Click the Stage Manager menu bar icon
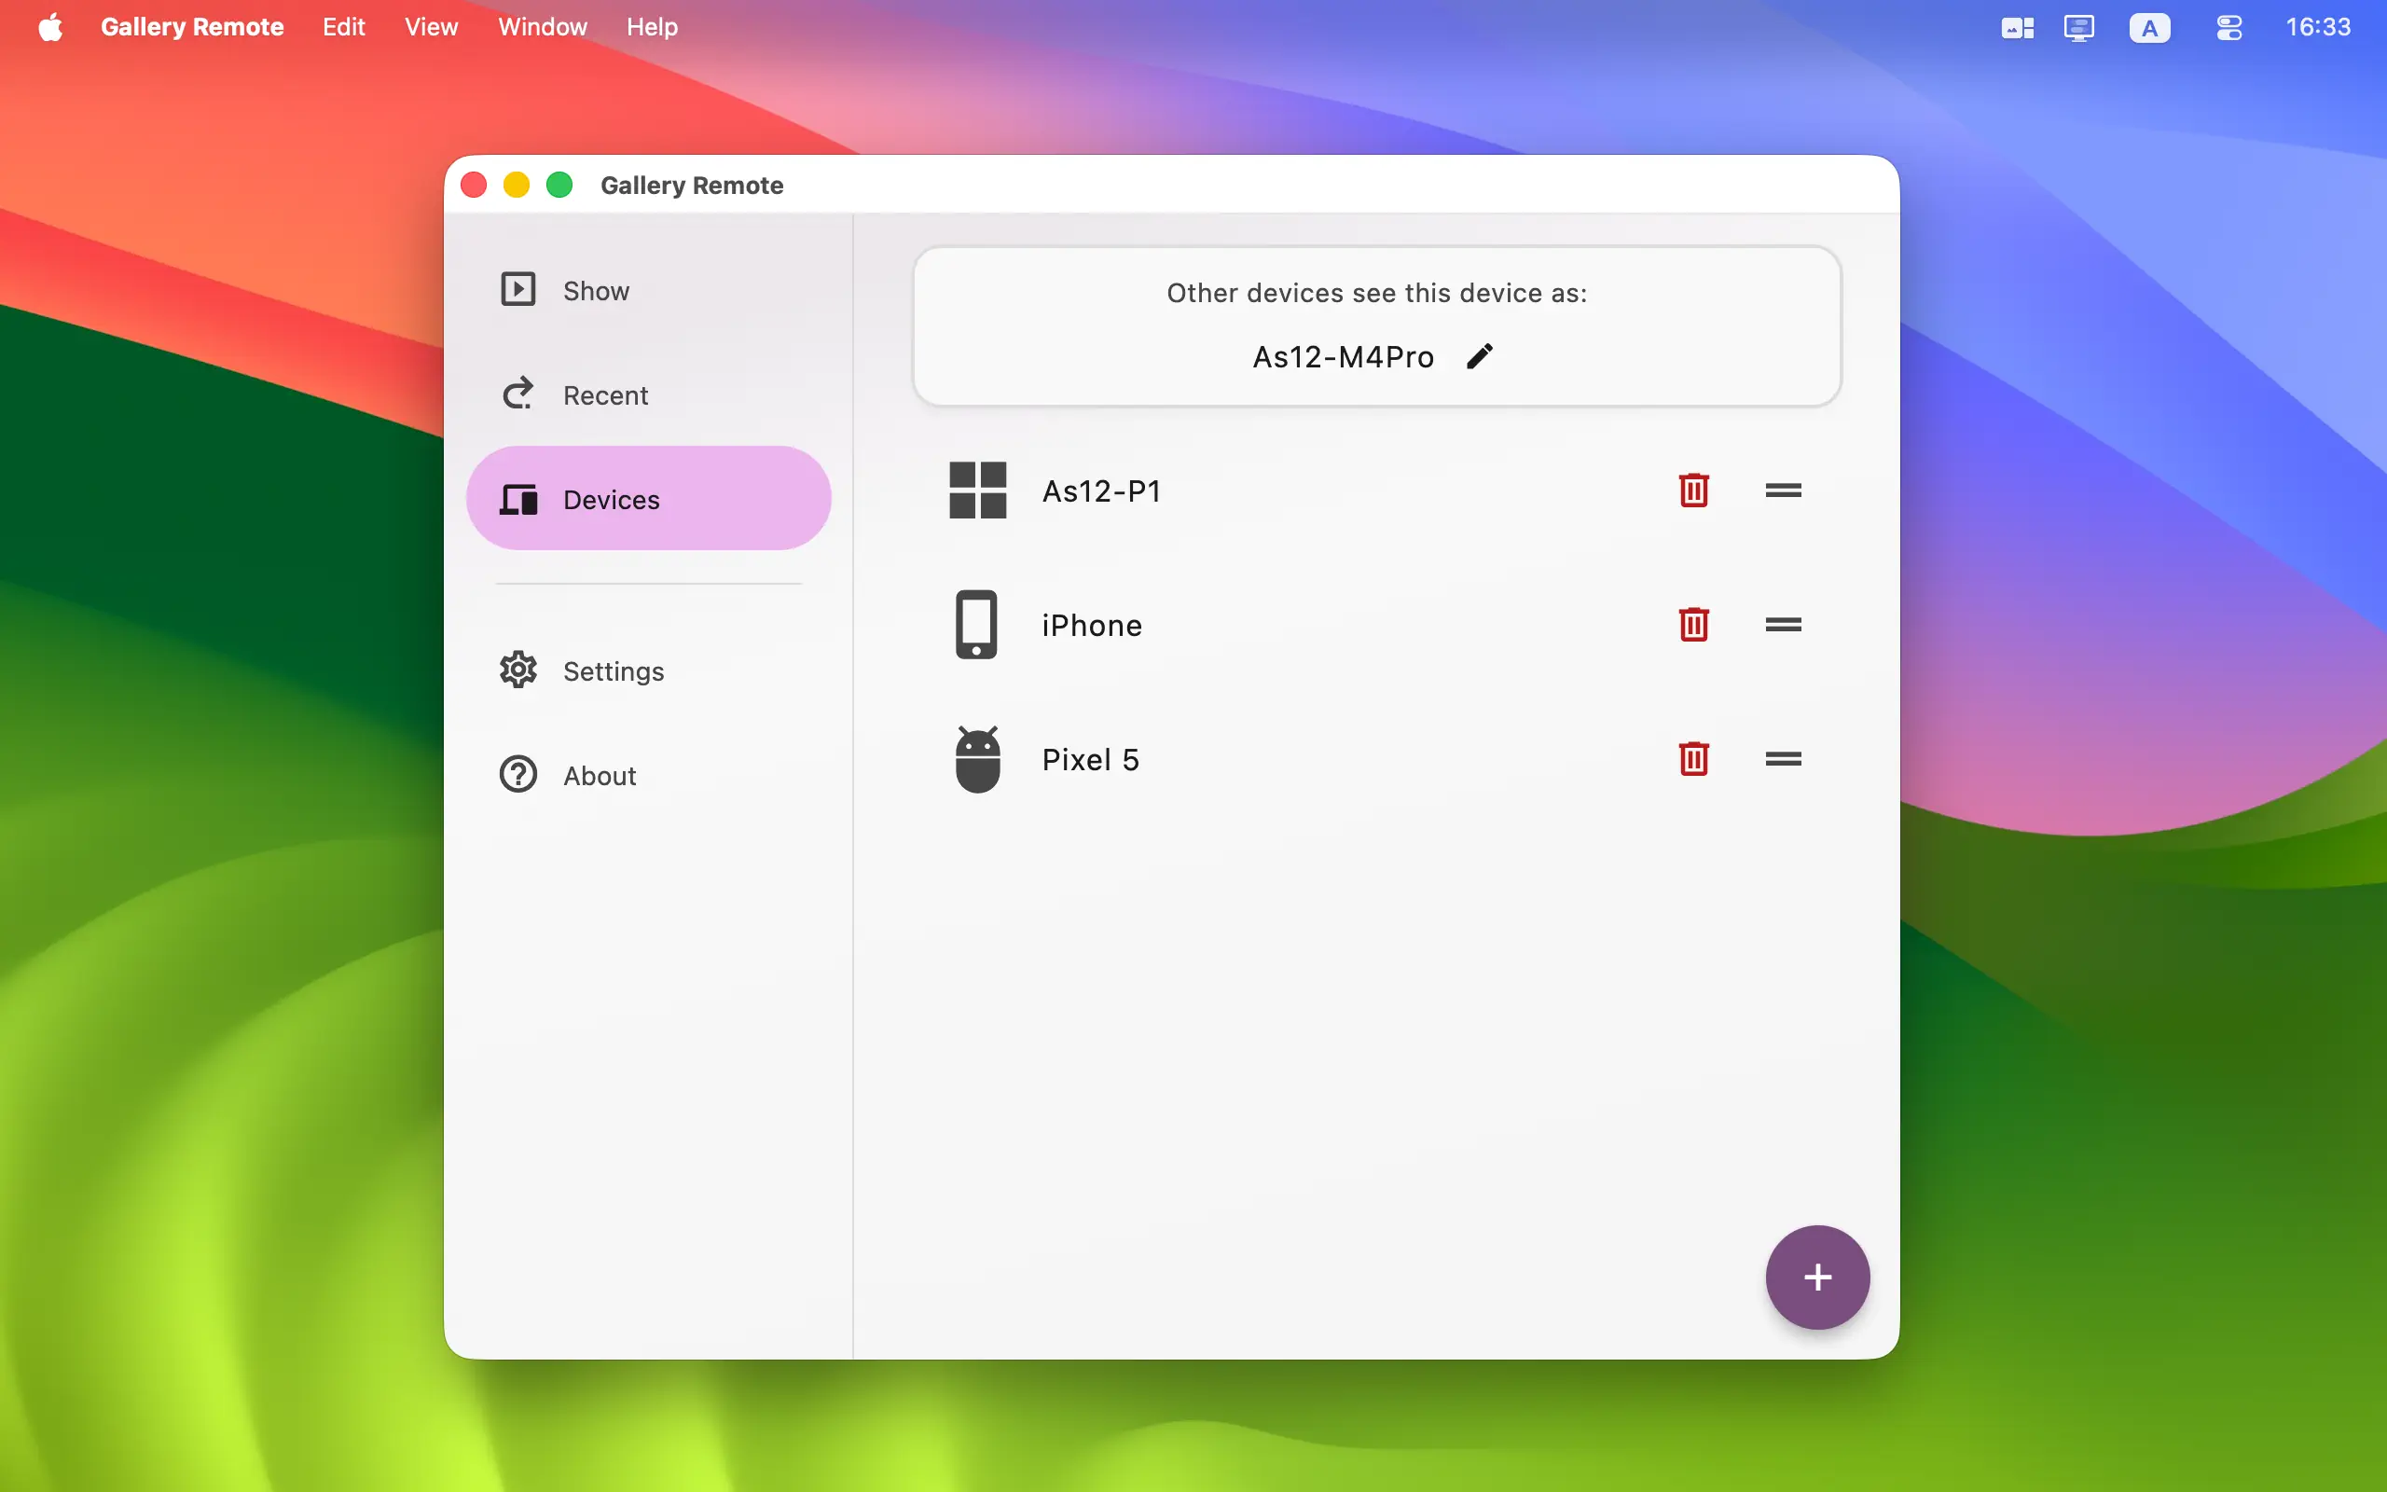This screenshot has width=2387, height=1492. (x=2017, y=28)
